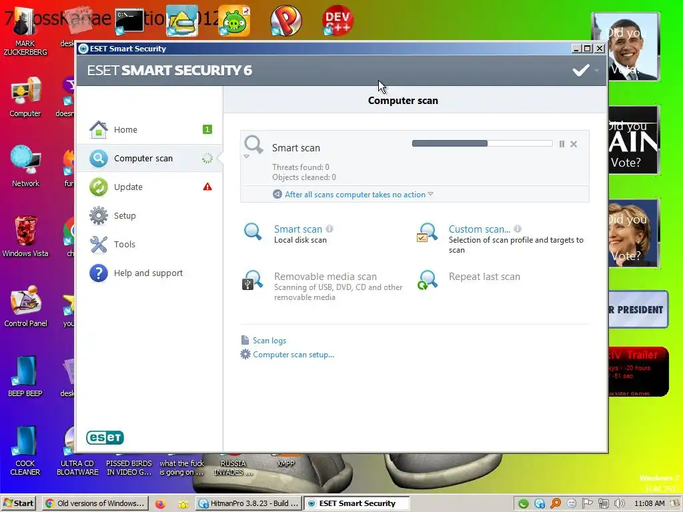Image resolution: width=683 pixels, height=512 pixels.
Task: Open Scan logs
Action: point(269,341)
